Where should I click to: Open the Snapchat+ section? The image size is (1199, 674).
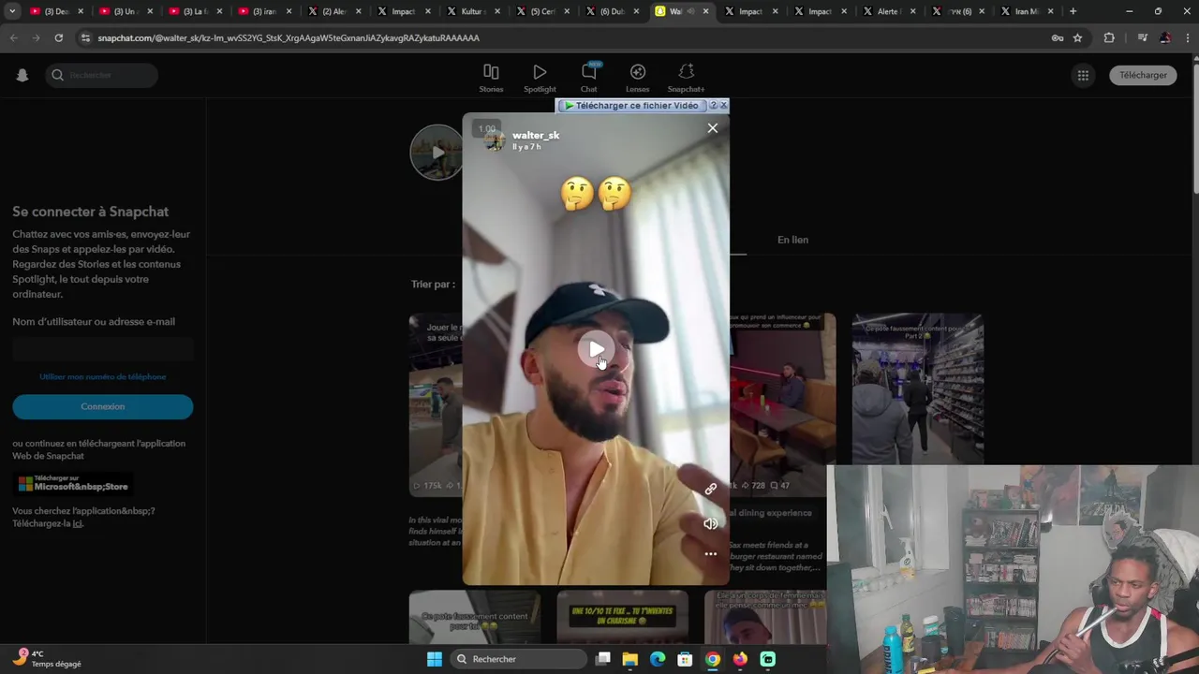(686, 79)
